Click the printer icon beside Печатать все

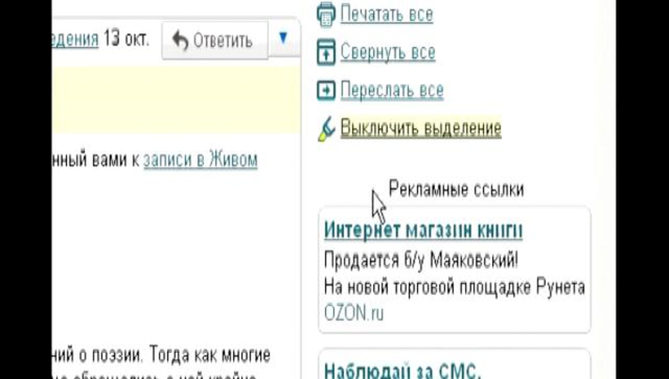pyautogui.click(x=326, y=14)
